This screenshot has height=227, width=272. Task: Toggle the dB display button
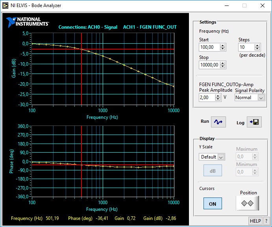tap(213, 171)
